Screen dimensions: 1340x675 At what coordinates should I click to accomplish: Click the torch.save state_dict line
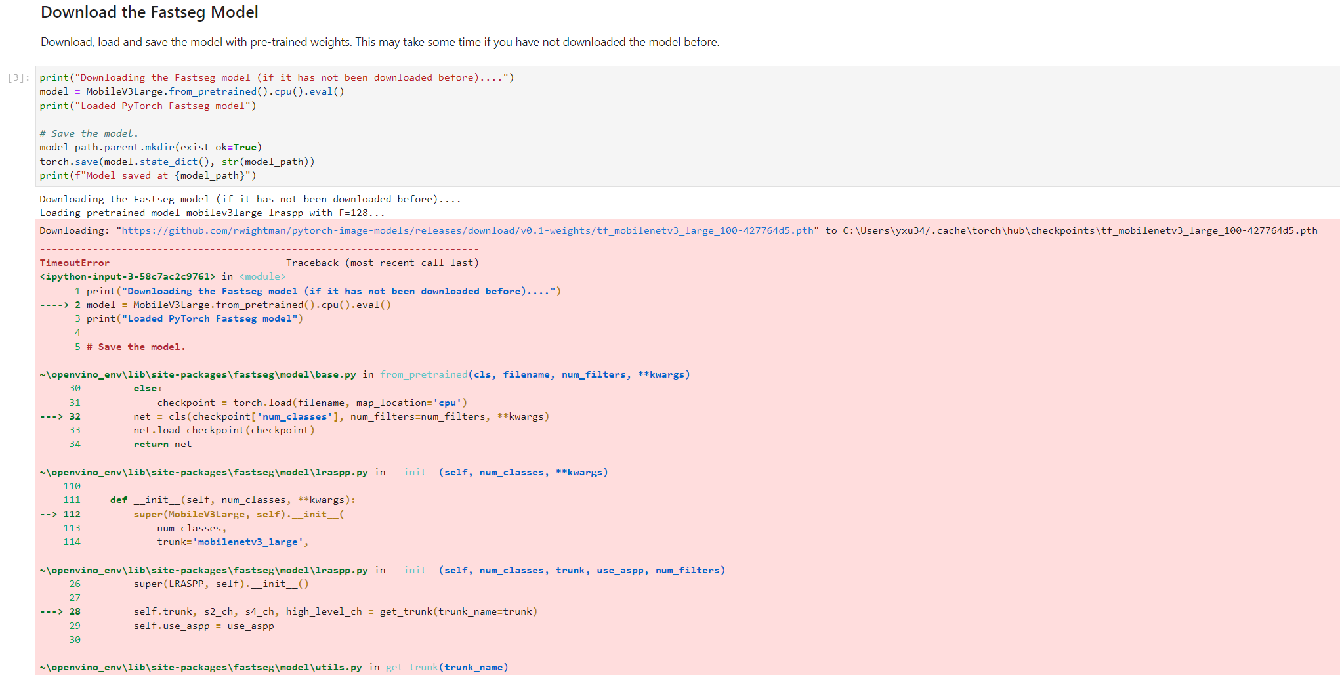[177, 161]
